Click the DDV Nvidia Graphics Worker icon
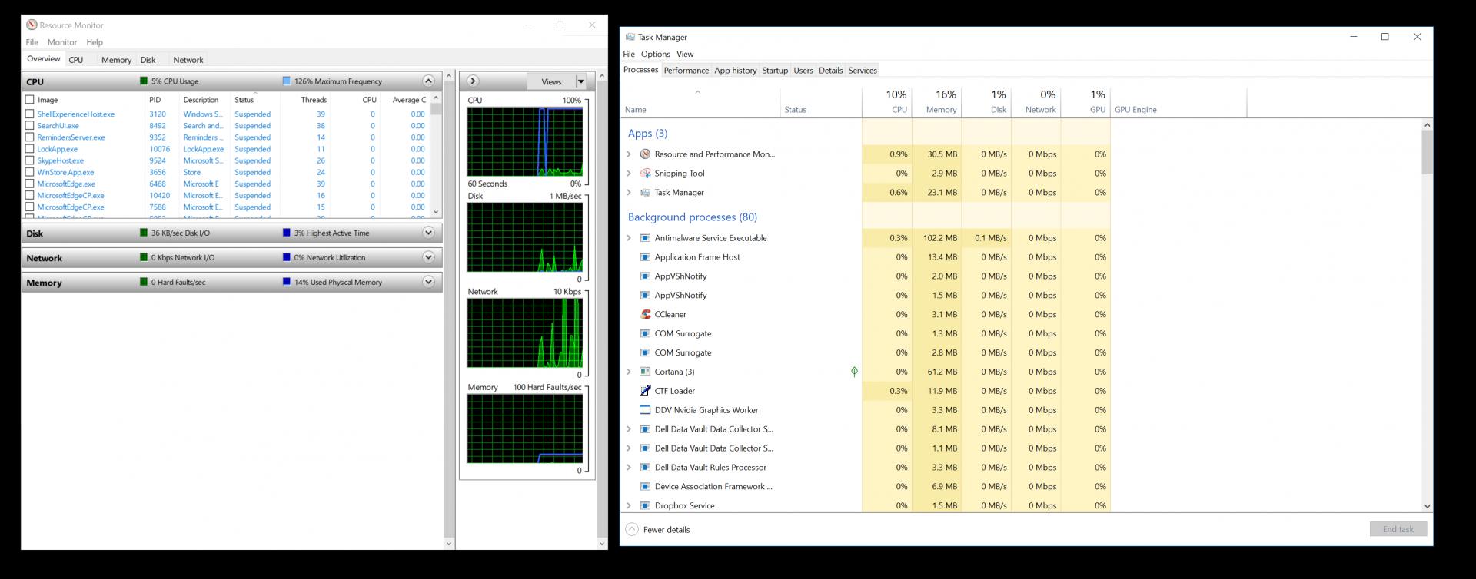The height and width of the screenshot is (579, 1476). pos(645,410)
